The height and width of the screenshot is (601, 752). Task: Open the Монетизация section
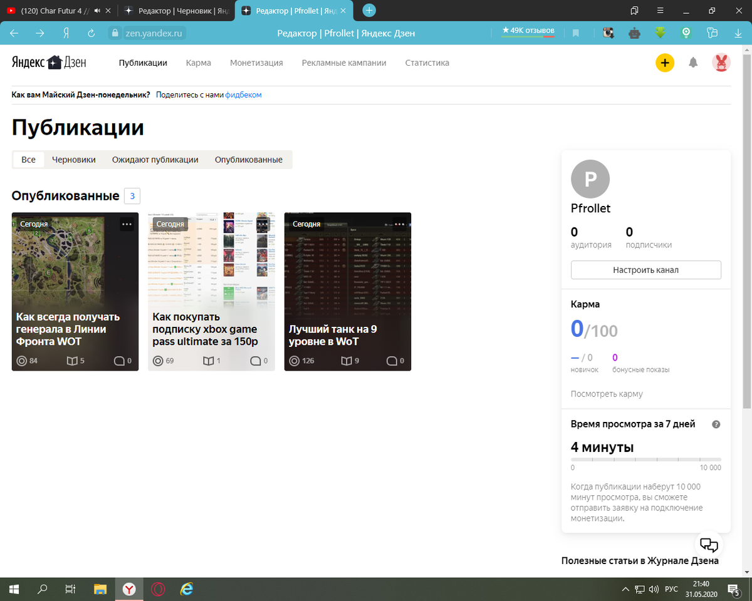(256, 63)
